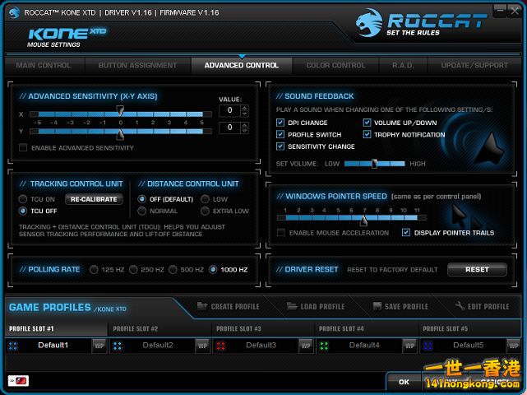527x395 pixels.
Task: Select Profile Slot #5 header
Action: coord(470,328)
